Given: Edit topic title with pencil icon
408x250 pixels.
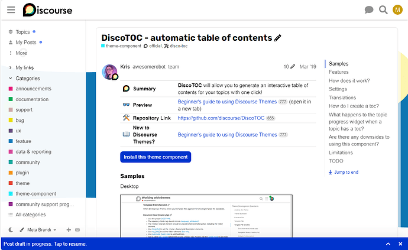Looking at the screenshot, I should [x=278, y=38].
